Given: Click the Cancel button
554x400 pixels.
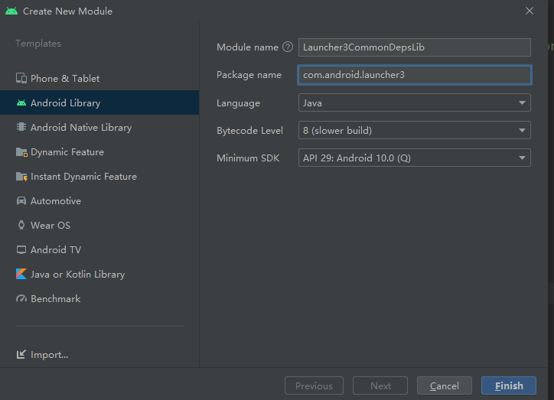Looking at the screenshot, I should point(444,385).
